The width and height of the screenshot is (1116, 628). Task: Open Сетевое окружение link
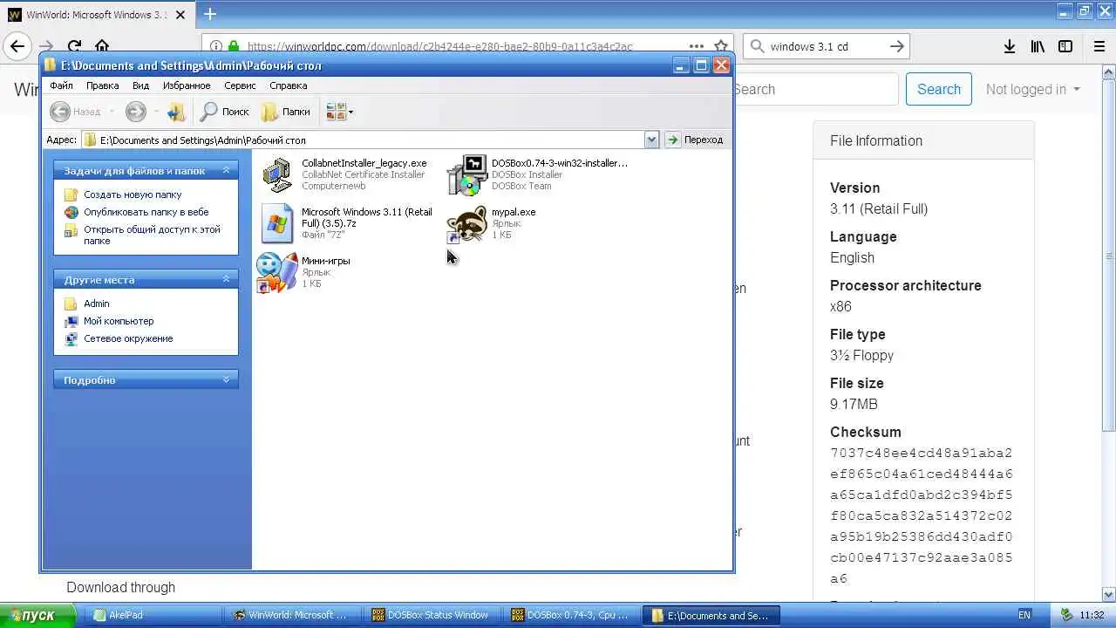tap(128, 338)
